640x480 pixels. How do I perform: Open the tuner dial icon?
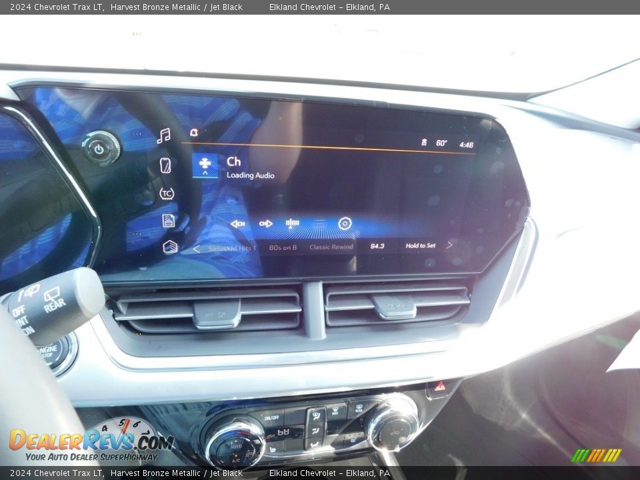pos(292,223)
